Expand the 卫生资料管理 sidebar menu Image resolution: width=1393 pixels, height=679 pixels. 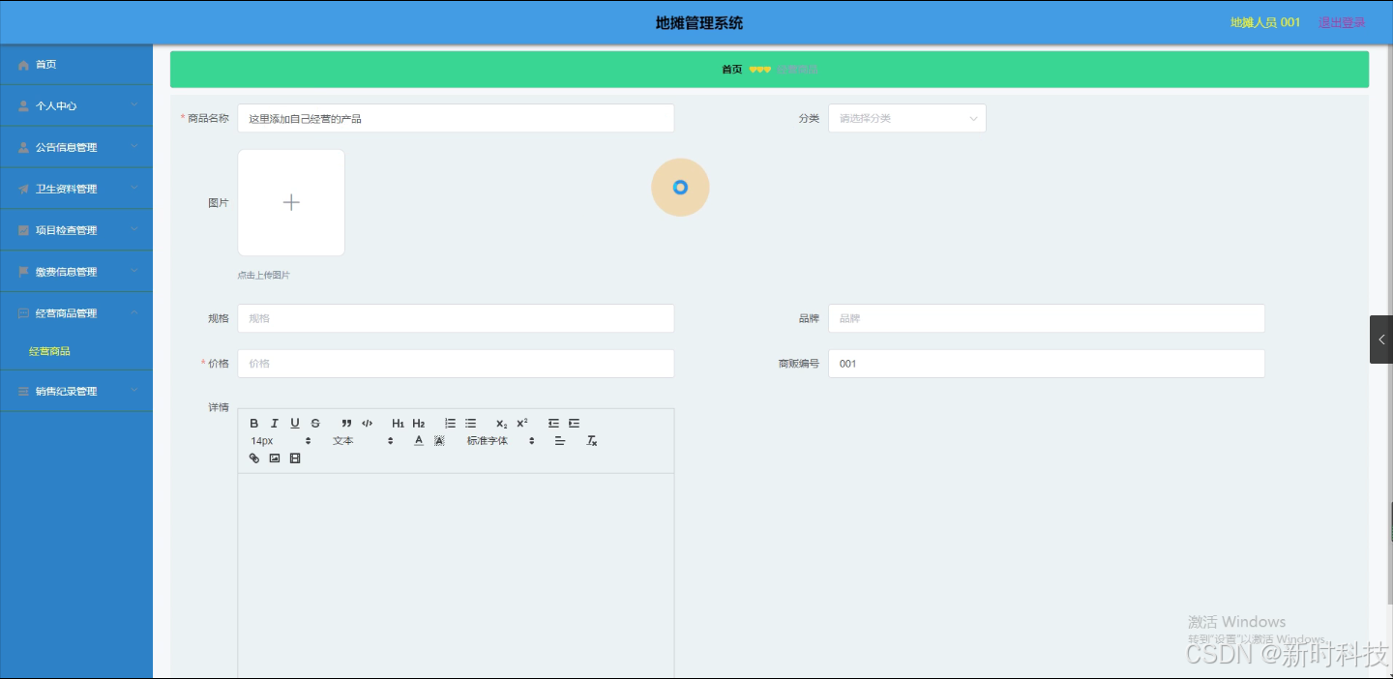pos(76,189)
